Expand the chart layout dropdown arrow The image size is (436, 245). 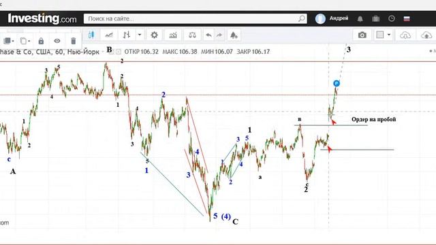[389, 35]
